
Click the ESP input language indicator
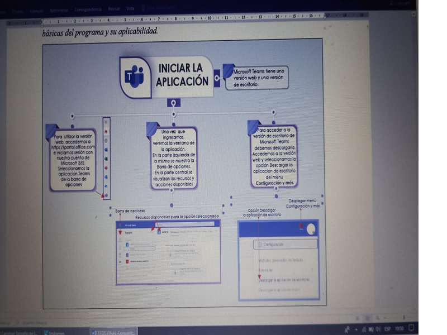[x=387, y=329]
